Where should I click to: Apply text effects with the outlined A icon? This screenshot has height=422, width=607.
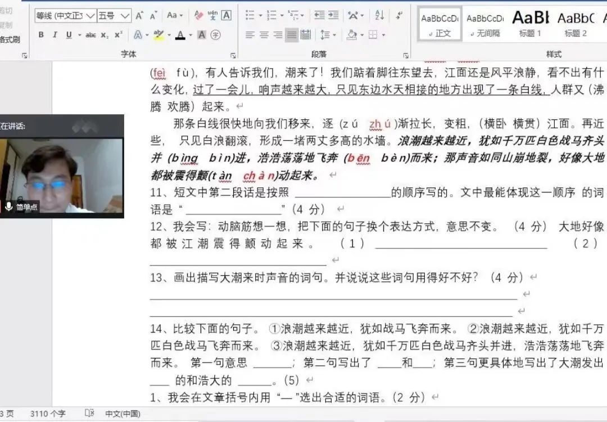[x=138, y=35]
